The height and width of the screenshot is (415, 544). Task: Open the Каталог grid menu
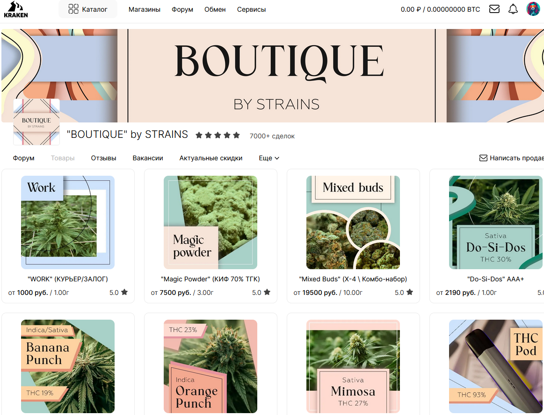click(x=88, y=9)
